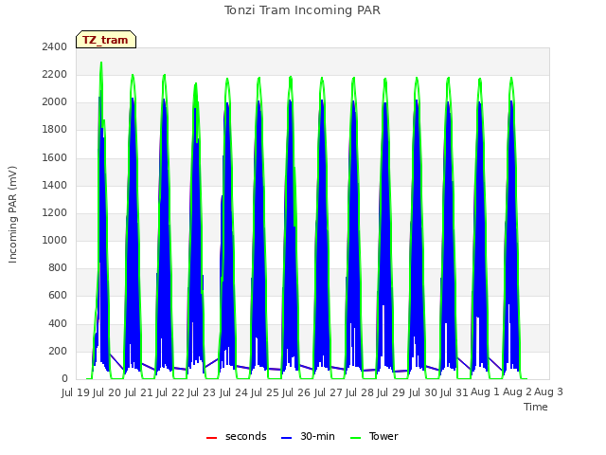Click the Jul 23 x-axis tick label
This screenshot has width=606, height=455.
(x=202, y=392)
